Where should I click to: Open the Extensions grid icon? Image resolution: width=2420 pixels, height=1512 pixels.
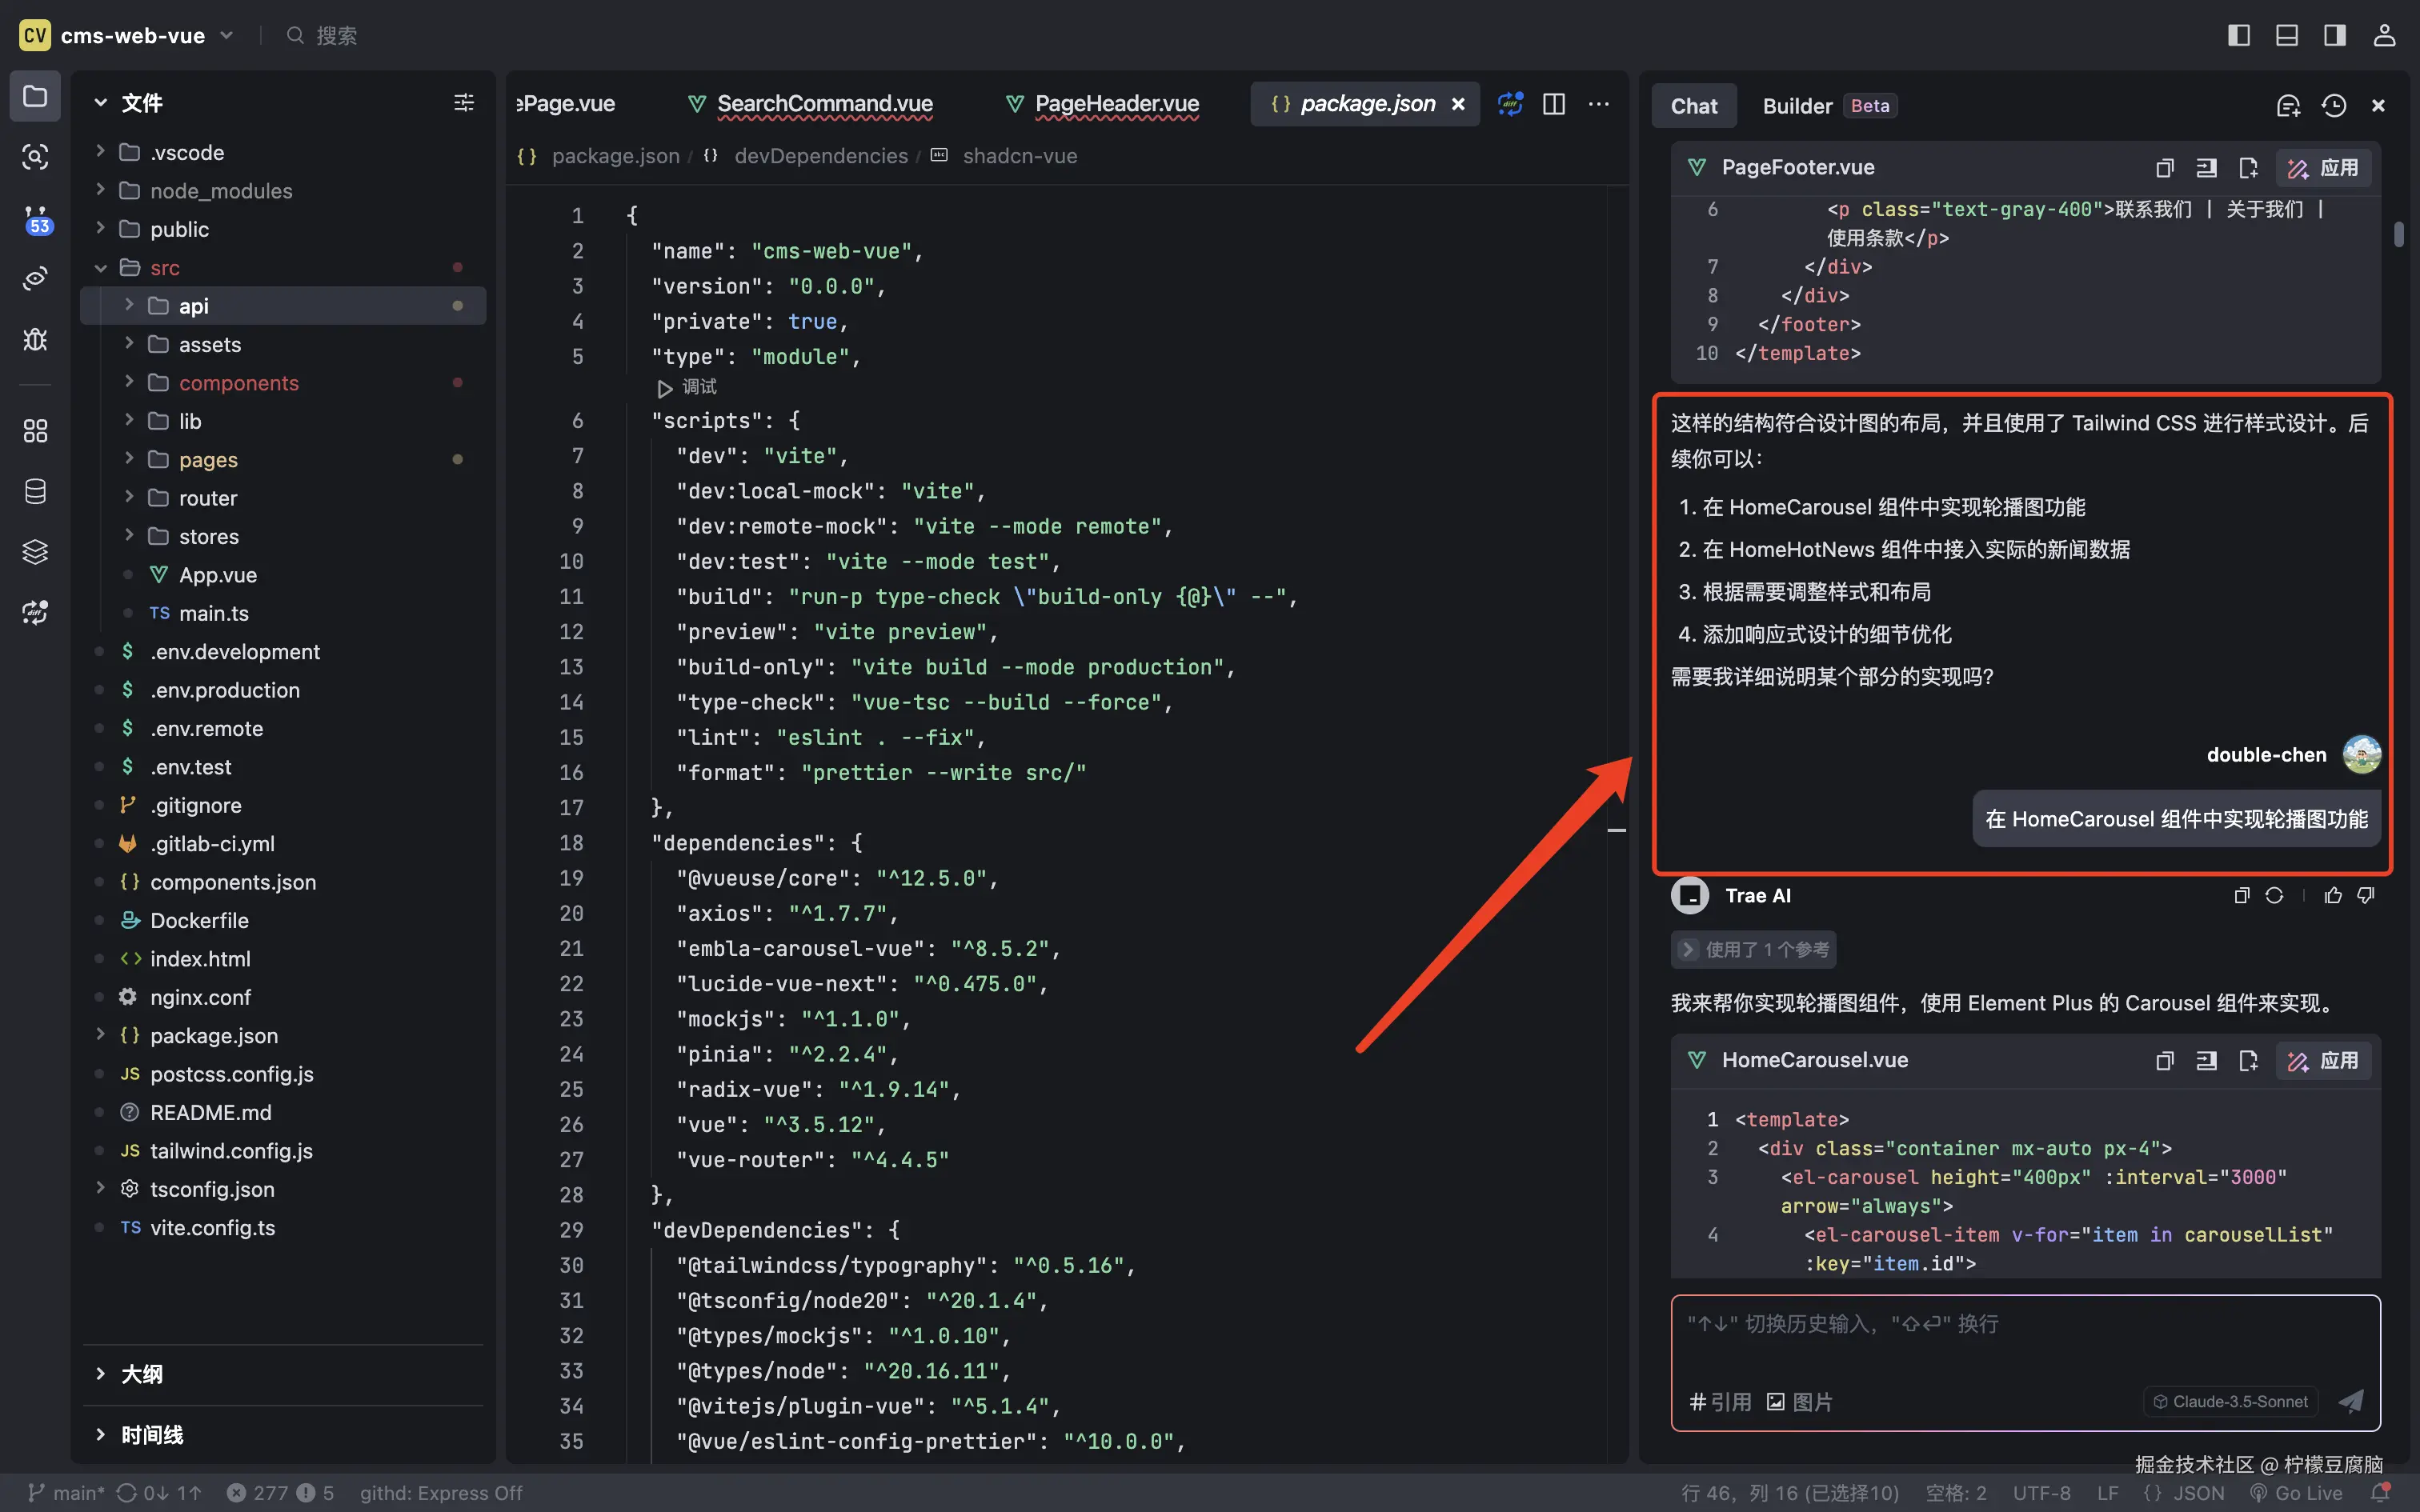[x=35, y=431]
